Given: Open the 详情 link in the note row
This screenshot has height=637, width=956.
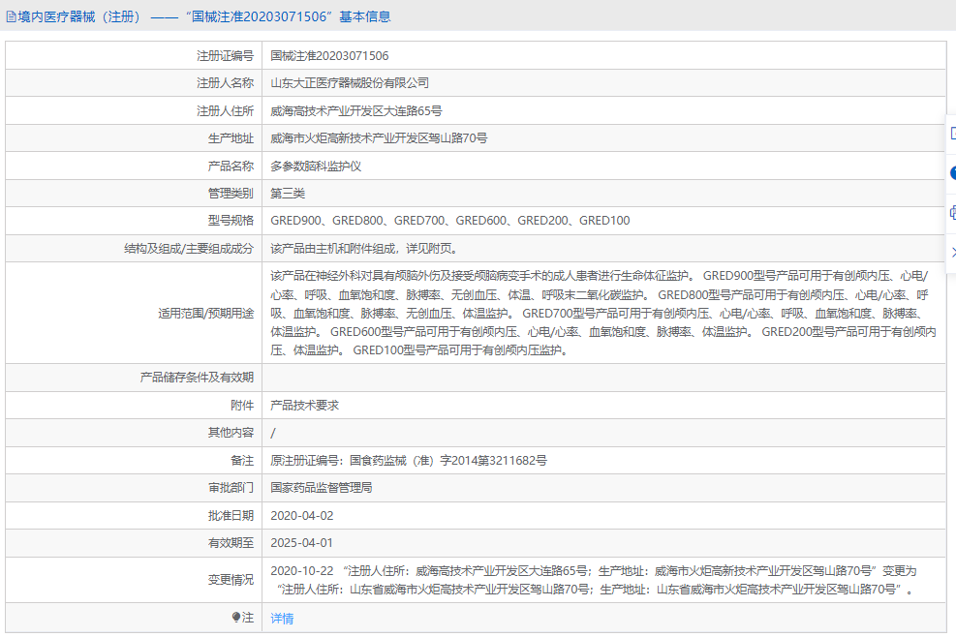Looking at the screenshot, I should tap(282, 618).
